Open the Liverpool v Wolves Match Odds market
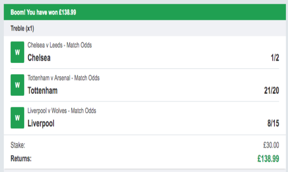 pos(62,111)
